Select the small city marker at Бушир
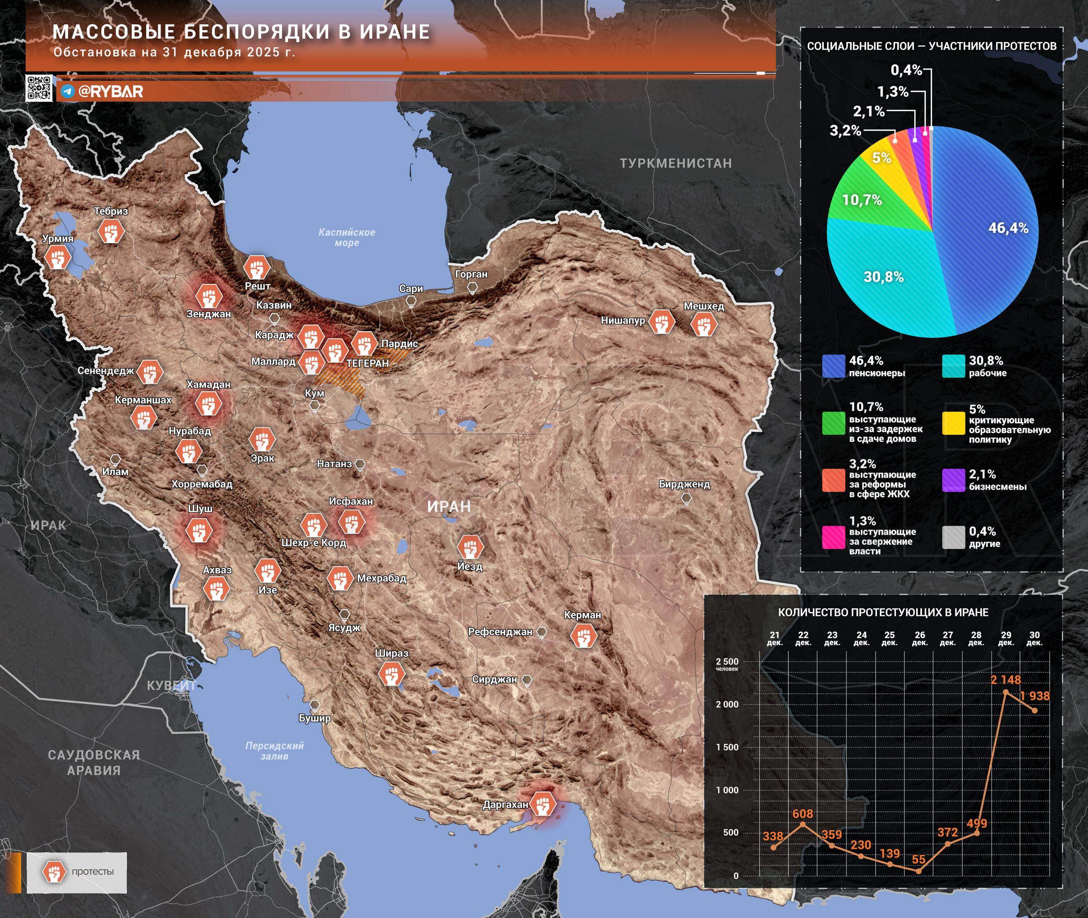The width and height of the screenshot is (1088, 918). pyautogui.click(x=314, y=705)
